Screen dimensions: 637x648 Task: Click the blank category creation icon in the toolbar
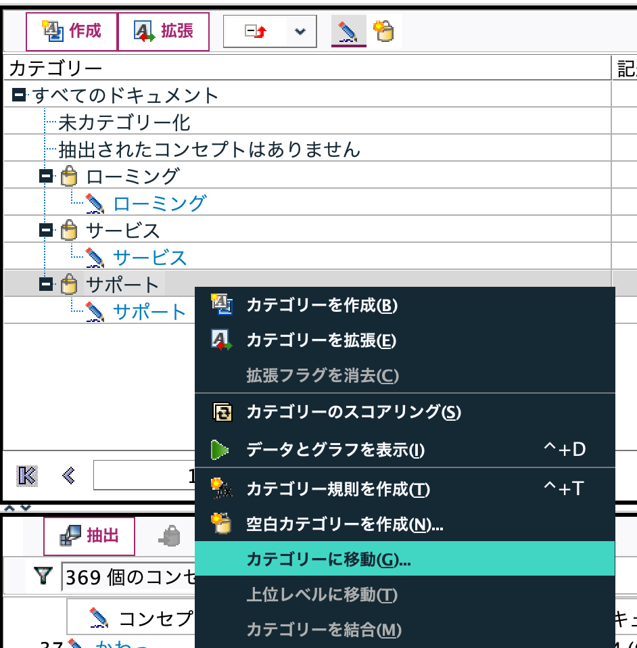tap(383, 30)
